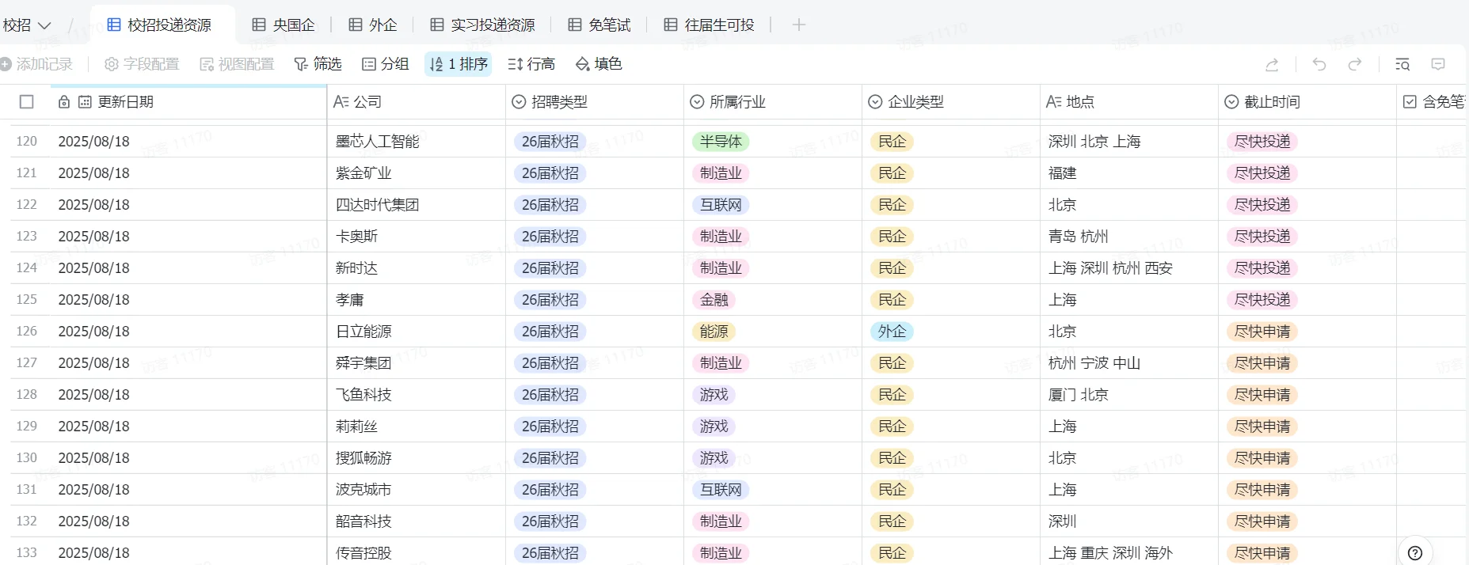Click location cell 上海 深圳 杭州 西安
Image resolution: width=1469 pixels, height=565 pixels.
(1129, 268)
